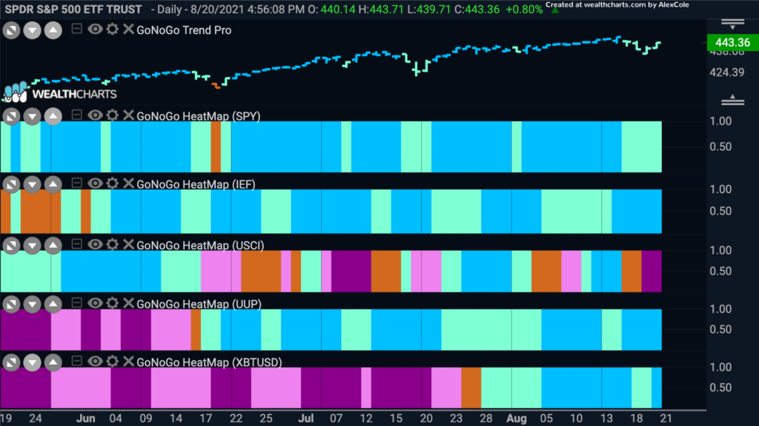Select the GoNoGo HeatMap (USCI) label
The image size is (759, 426).
click(200, 246)
